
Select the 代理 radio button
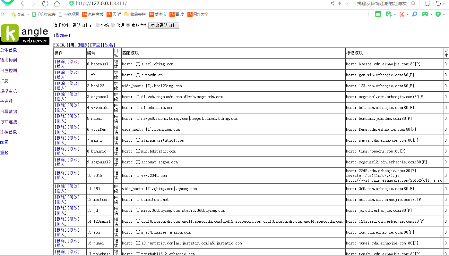point(113,25)
